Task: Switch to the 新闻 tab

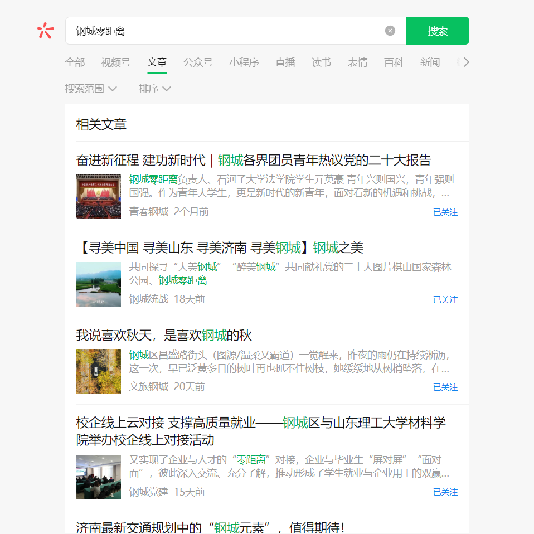Action: [430, 62]
